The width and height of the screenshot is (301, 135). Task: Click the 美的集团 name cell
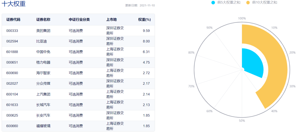click(43, 31)
